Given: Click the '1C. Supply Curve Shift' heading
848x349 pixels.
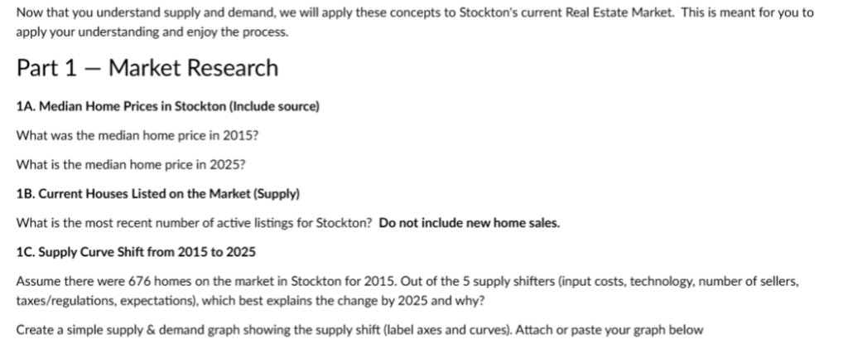Looking at the screenshot, I should pyautogui.click(x=136, y=252).
